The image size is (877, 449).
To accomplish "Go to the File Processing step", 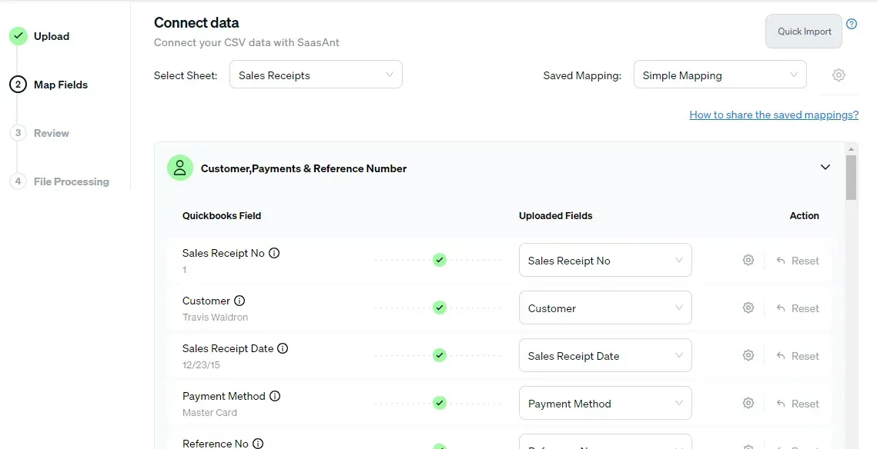I will pos(71,181).
